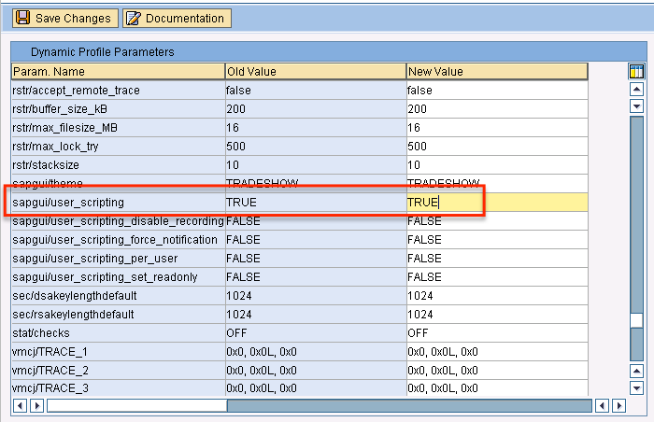Edit New Value for sapgui/user_scripting_per_user
The image size is (654, 422).
click(495, 259)
